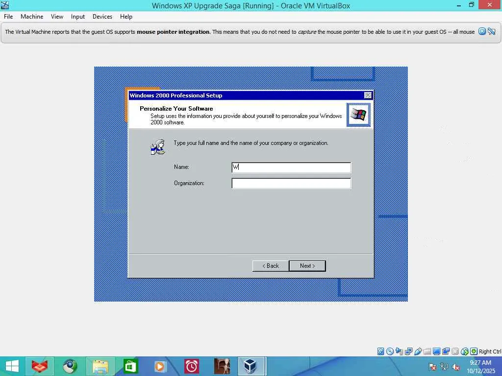The height and width of the screenshot is (376, 502).
Task: Focus the Organization input field
Action: click(x=291, y=184)
